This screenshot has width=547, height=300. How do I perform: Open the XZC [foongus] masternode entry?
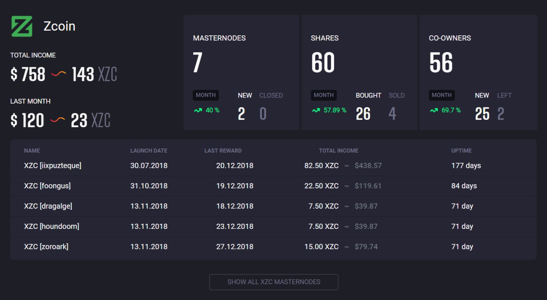[x=47, y=186]
